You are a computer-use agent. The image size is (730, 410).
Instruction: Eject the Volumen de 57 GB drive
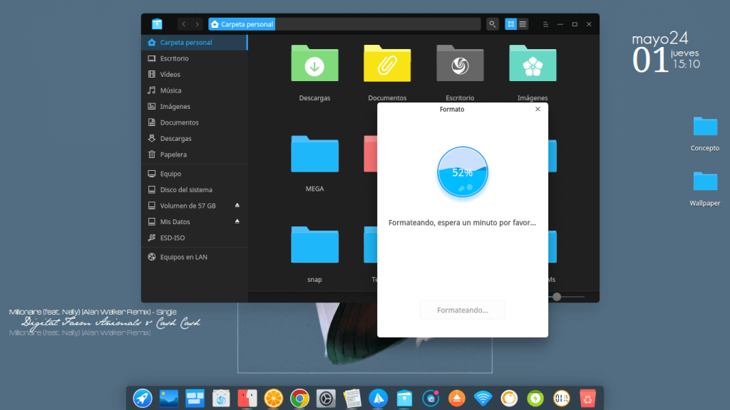click(237, 206)
